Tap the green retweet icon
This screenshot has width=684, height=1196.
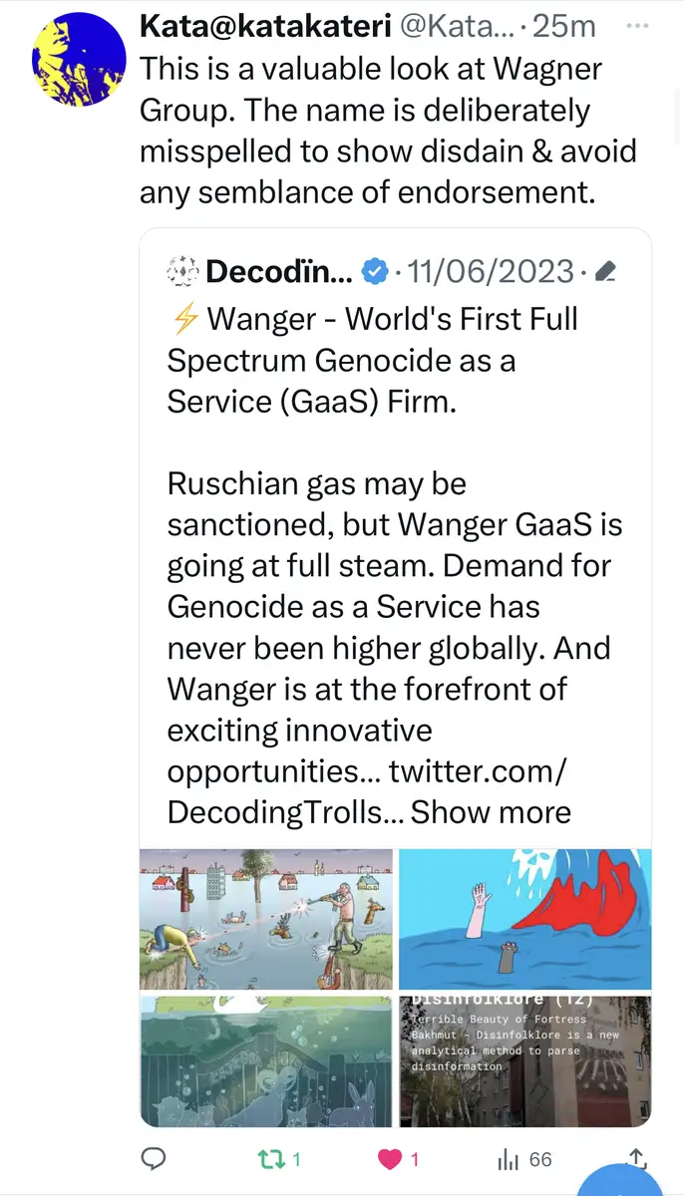(266, 1159)
